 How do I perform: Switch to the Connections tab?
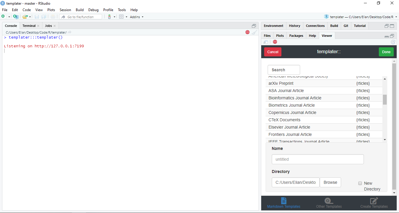[x=315, y=26]
